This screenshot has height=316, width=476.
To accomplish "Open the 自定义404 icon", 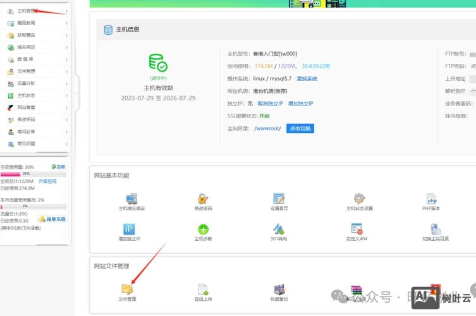I will (x=357, y=229).
